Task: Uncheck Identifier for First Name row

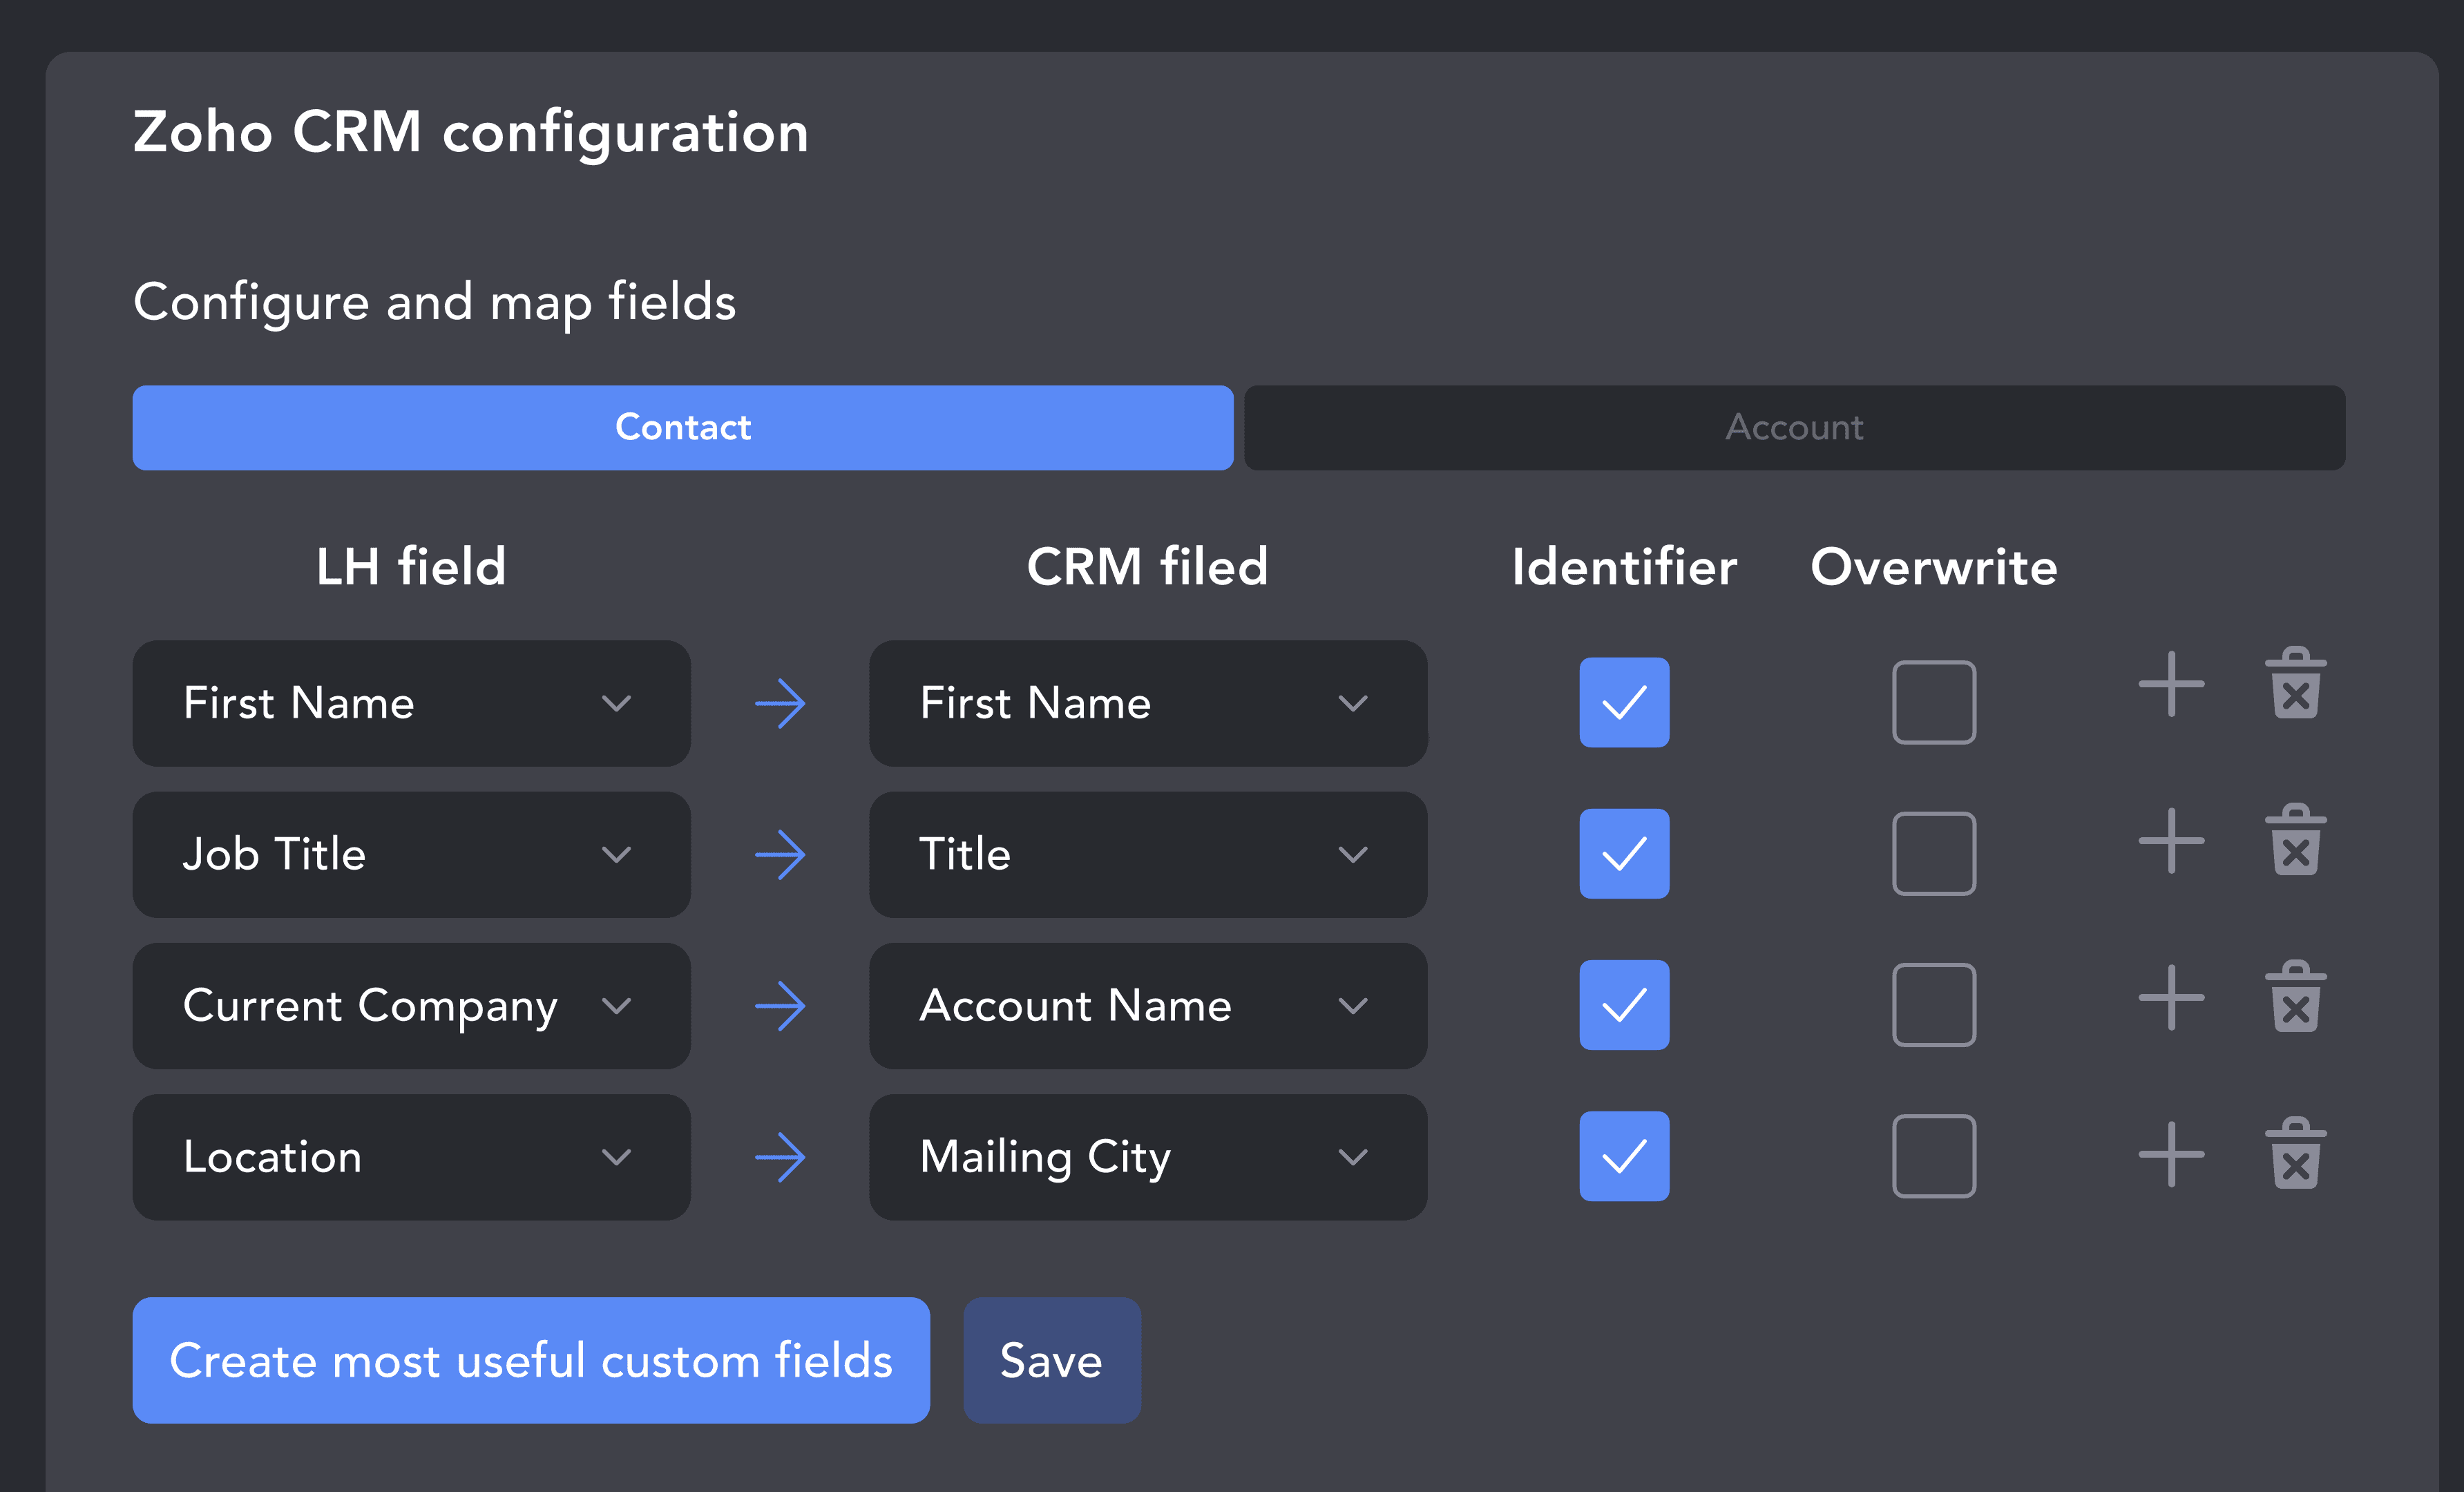Action: pos(1624,702)
